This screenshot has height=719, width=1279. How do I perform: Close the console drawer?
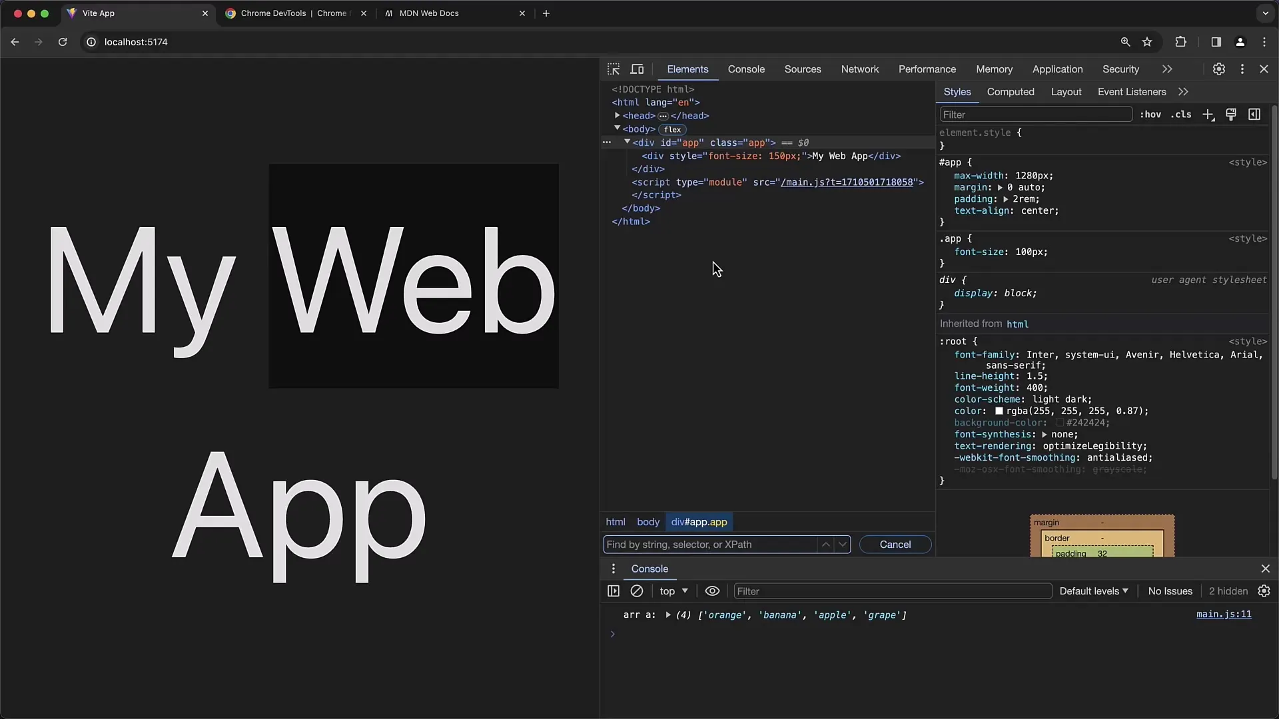point(1266,569)
